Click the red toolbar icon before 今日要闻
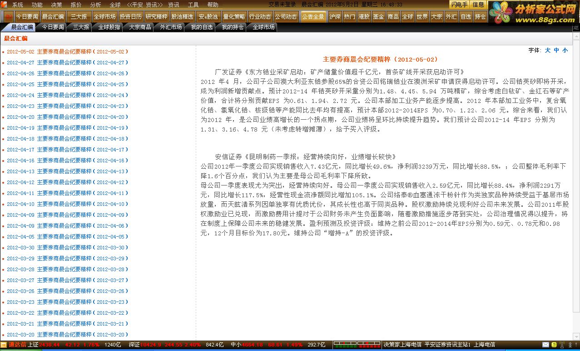The image size is (580, 351). pyautogui.click(x=8, y=17)
